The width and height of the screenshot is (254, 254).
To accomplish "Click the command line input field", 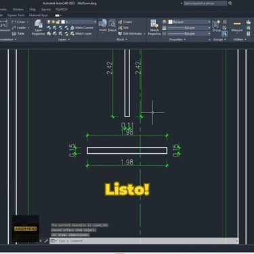I will pos(144,240).
